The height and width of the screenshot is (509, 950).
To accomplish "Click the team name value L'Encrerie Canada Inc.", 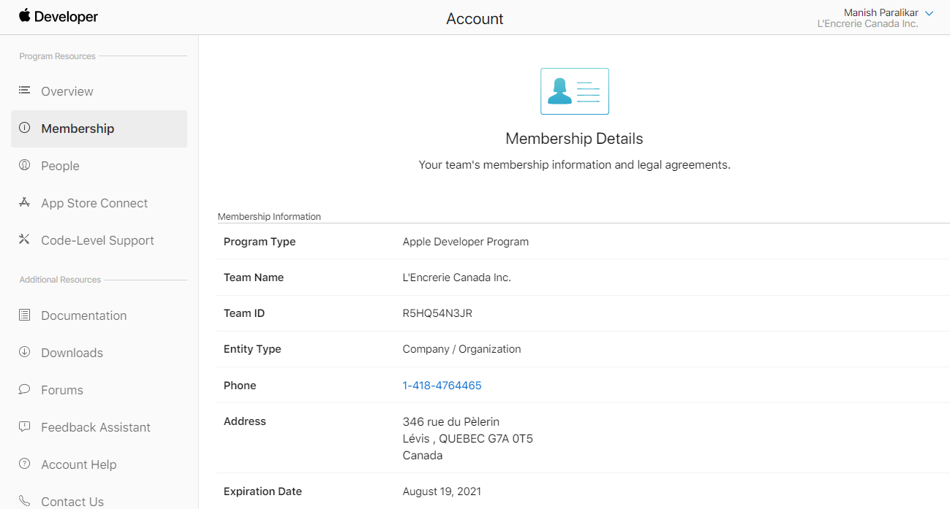I will pyautogui.click(x=456, y=278).
